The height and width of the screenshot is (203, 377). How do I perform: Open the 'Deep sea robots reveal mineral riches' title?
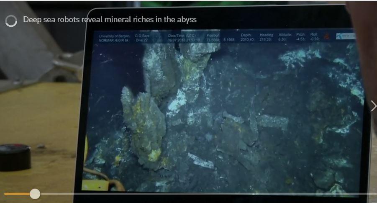click(110, 20)
